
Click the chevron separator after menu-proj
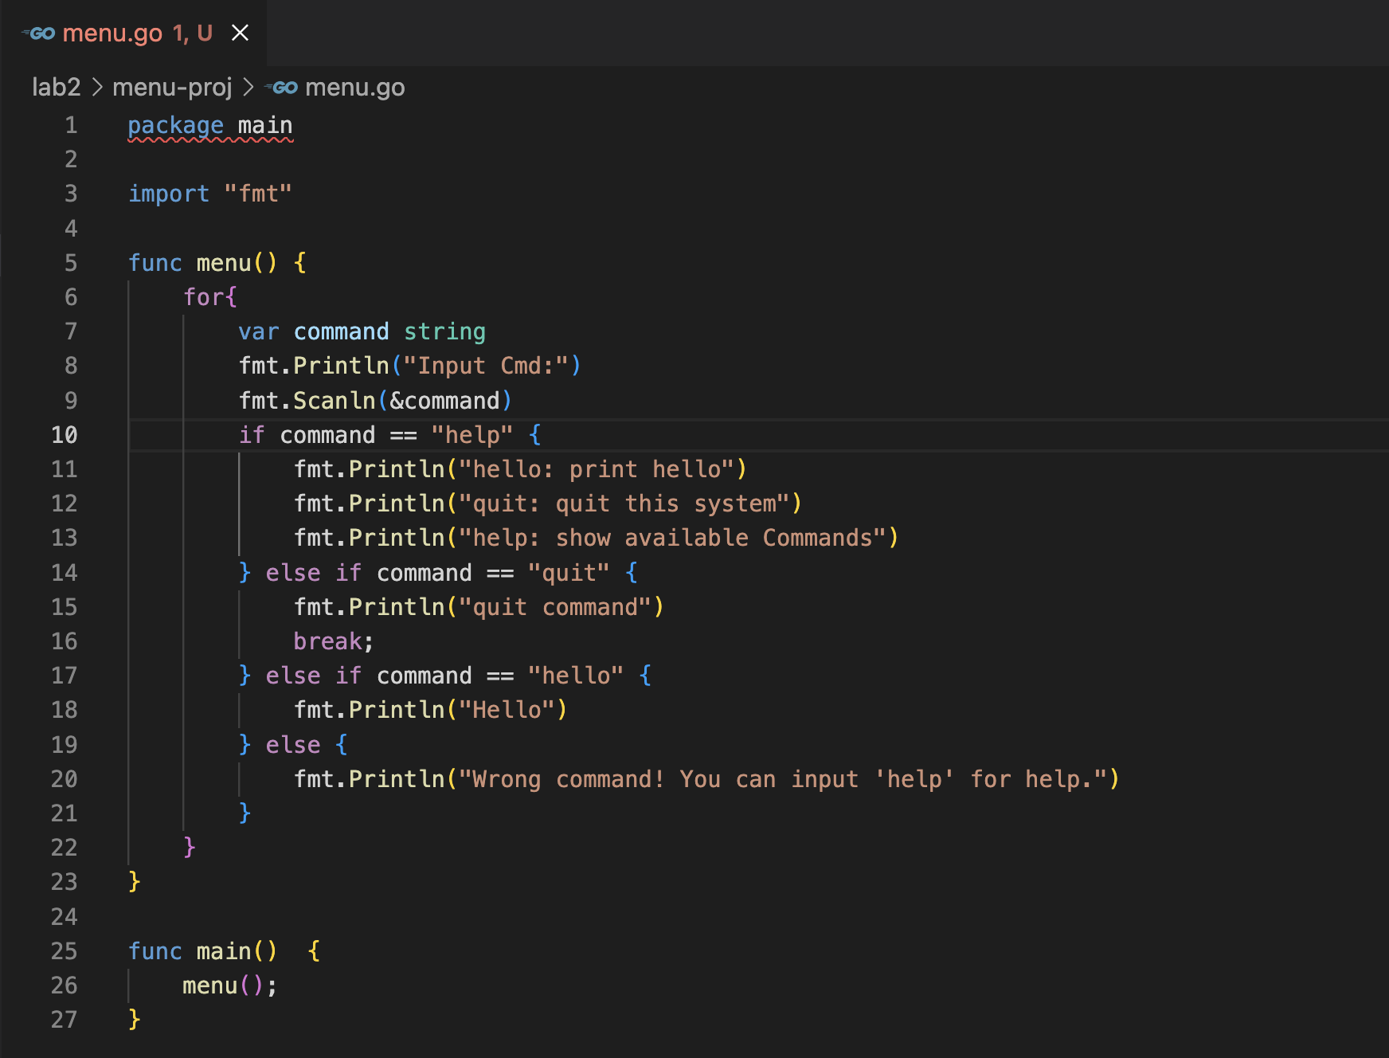[248, 88]
